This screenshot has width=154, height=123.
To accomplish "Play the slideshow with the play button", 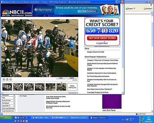I will tap(7, 79).
